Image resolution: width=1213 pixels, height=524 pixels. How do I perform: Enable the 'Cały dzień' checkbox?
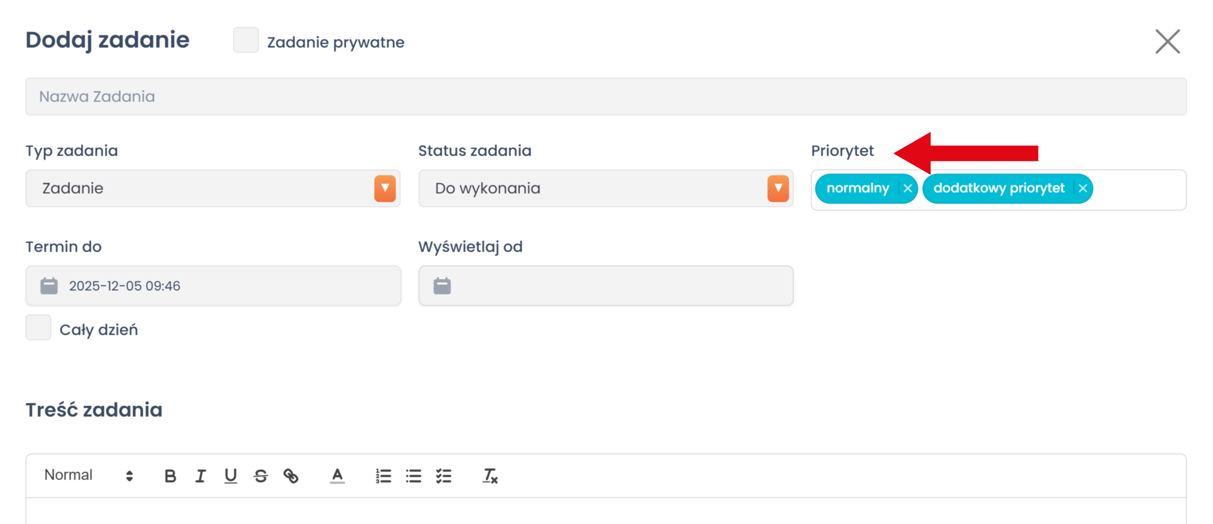pos(39,328)
